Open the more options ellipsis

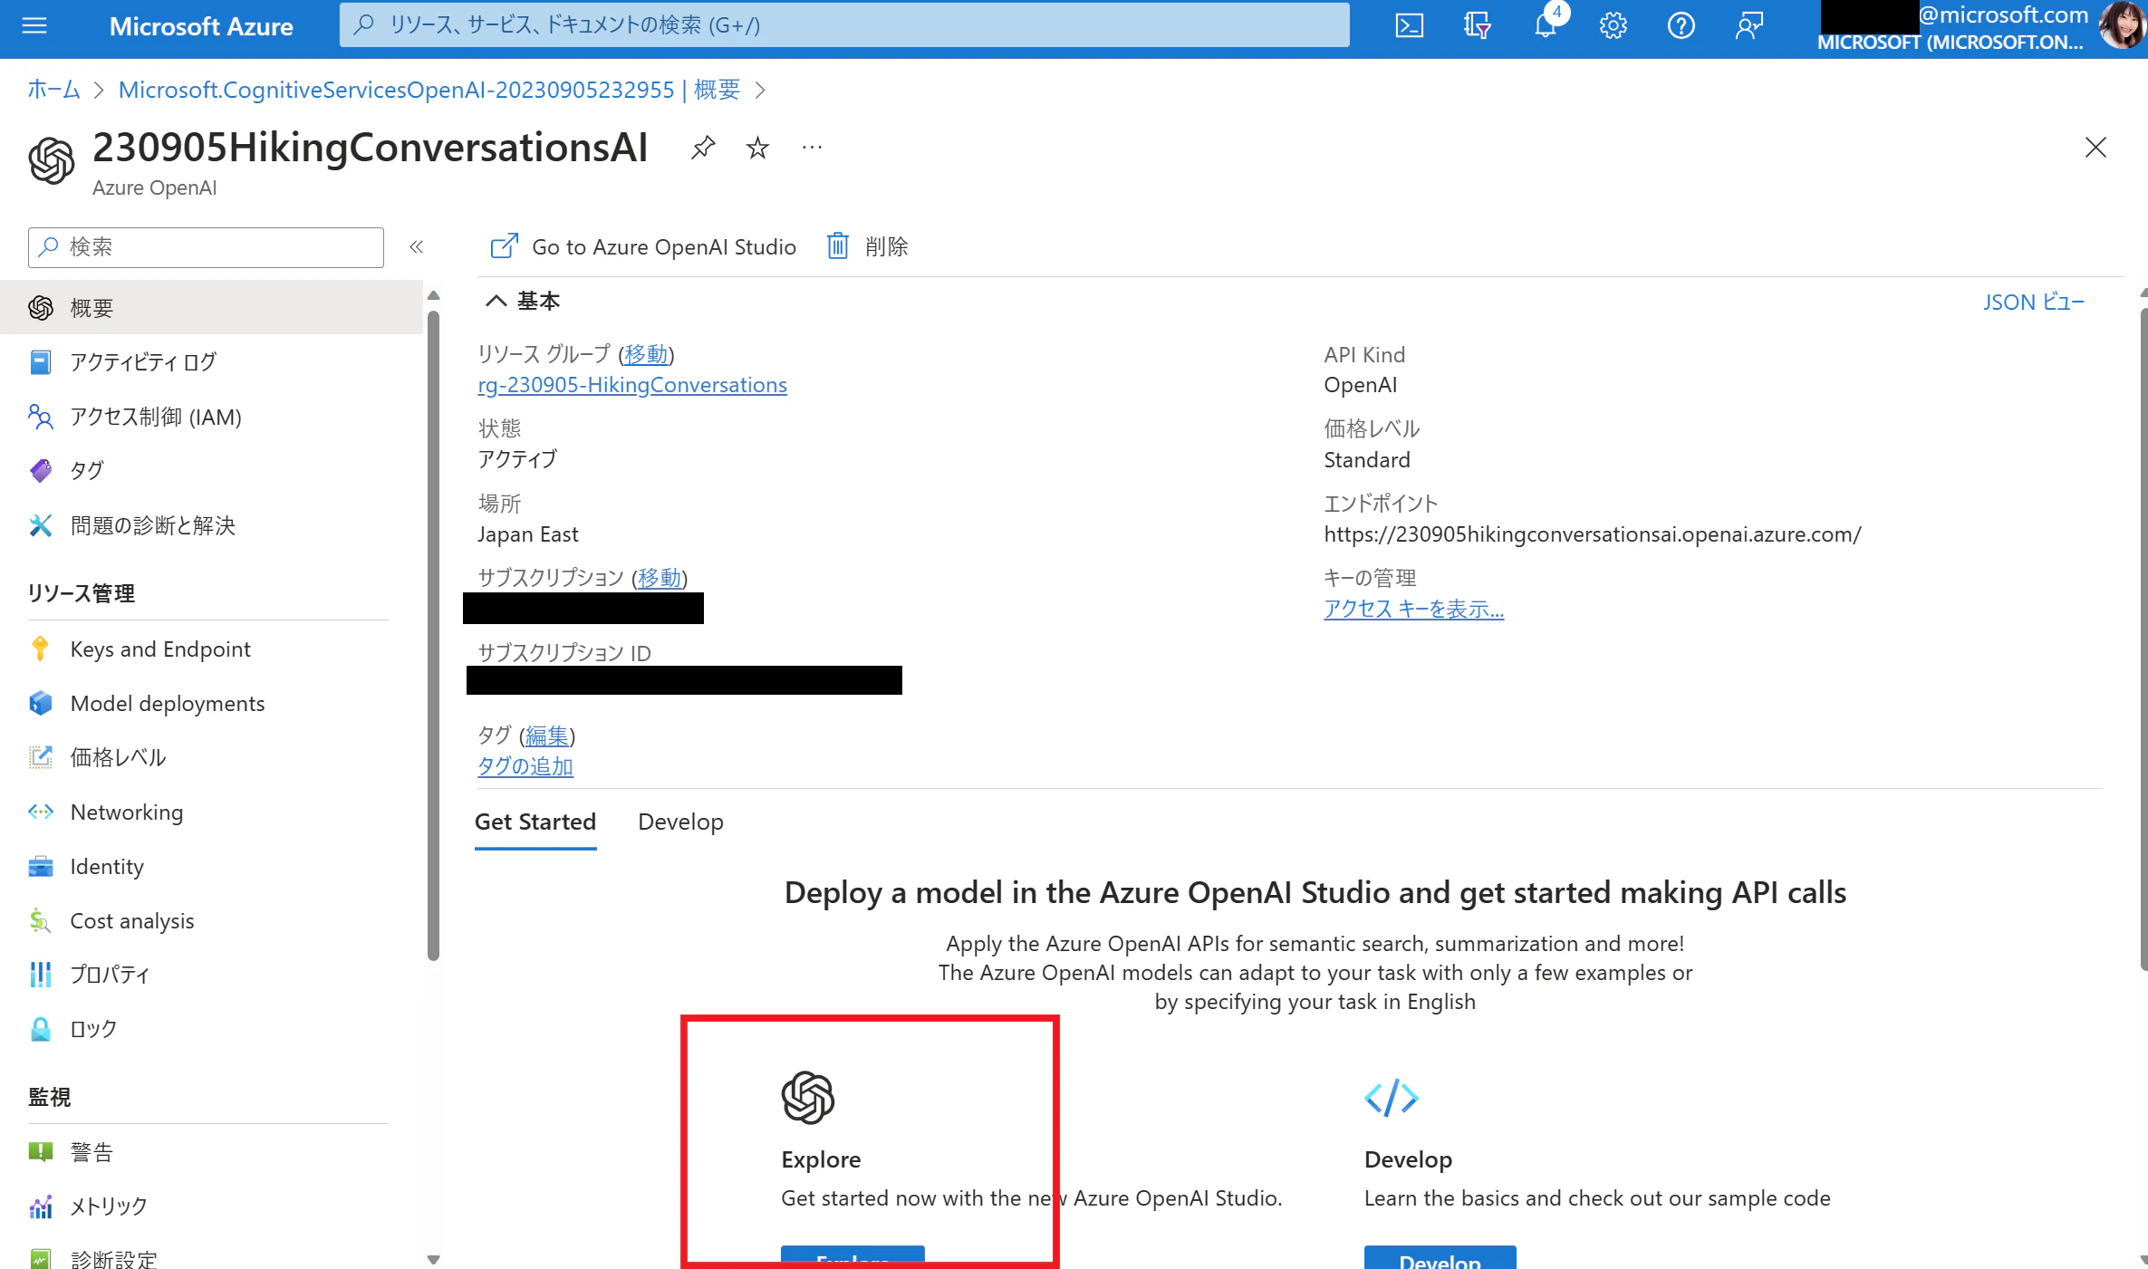coord(812,147)
